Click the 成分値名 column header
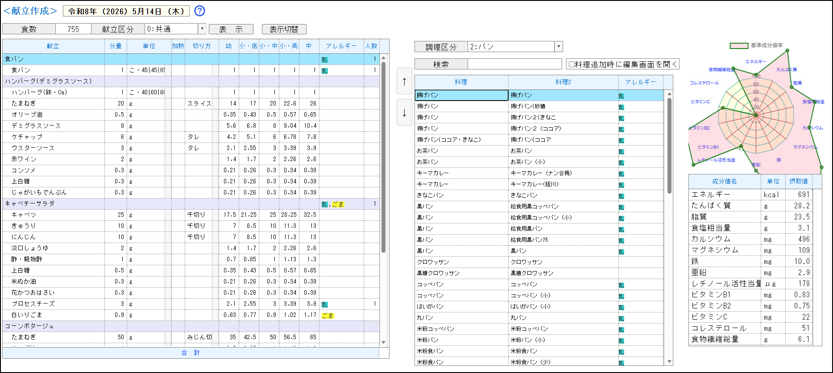The width and height of the screenshot is (833, 373). coord(725,181)
